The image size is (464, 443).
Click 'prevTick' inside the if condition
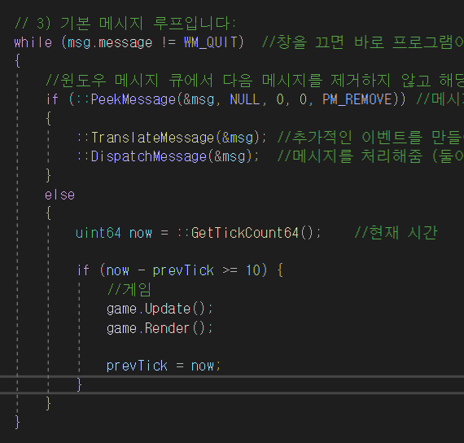click(x=183, y=271)
